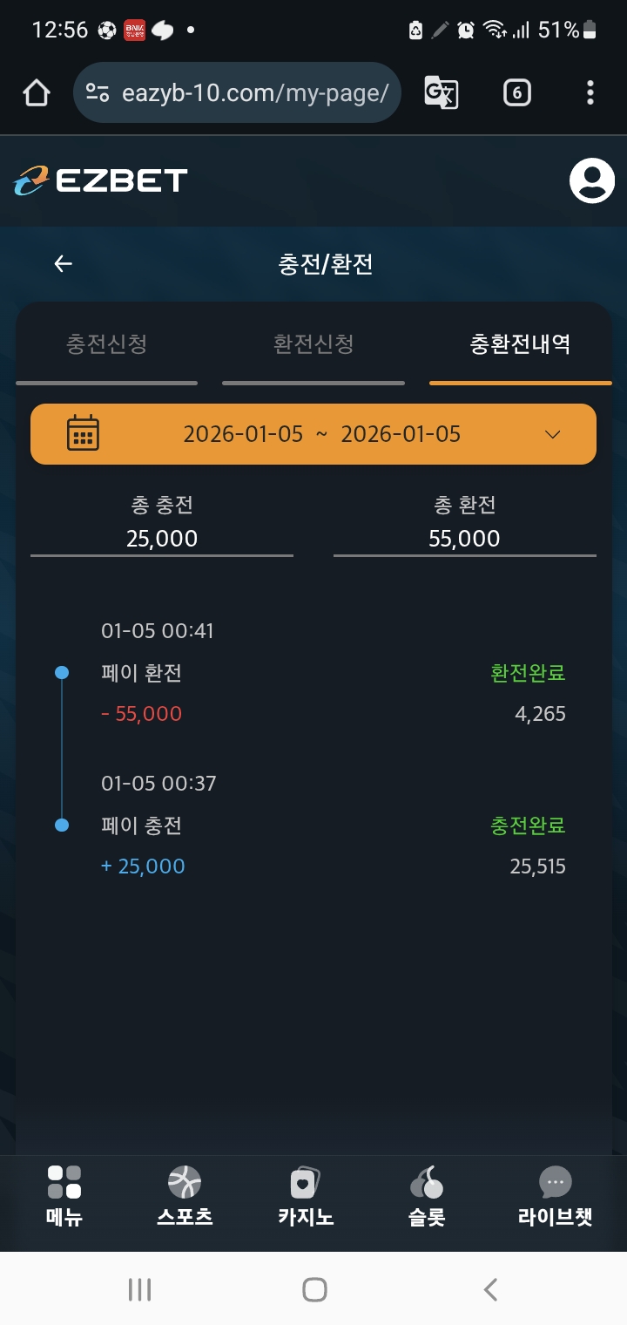Open the Google Translate icon
This screenshot has height=1325, width=627.
441,92
